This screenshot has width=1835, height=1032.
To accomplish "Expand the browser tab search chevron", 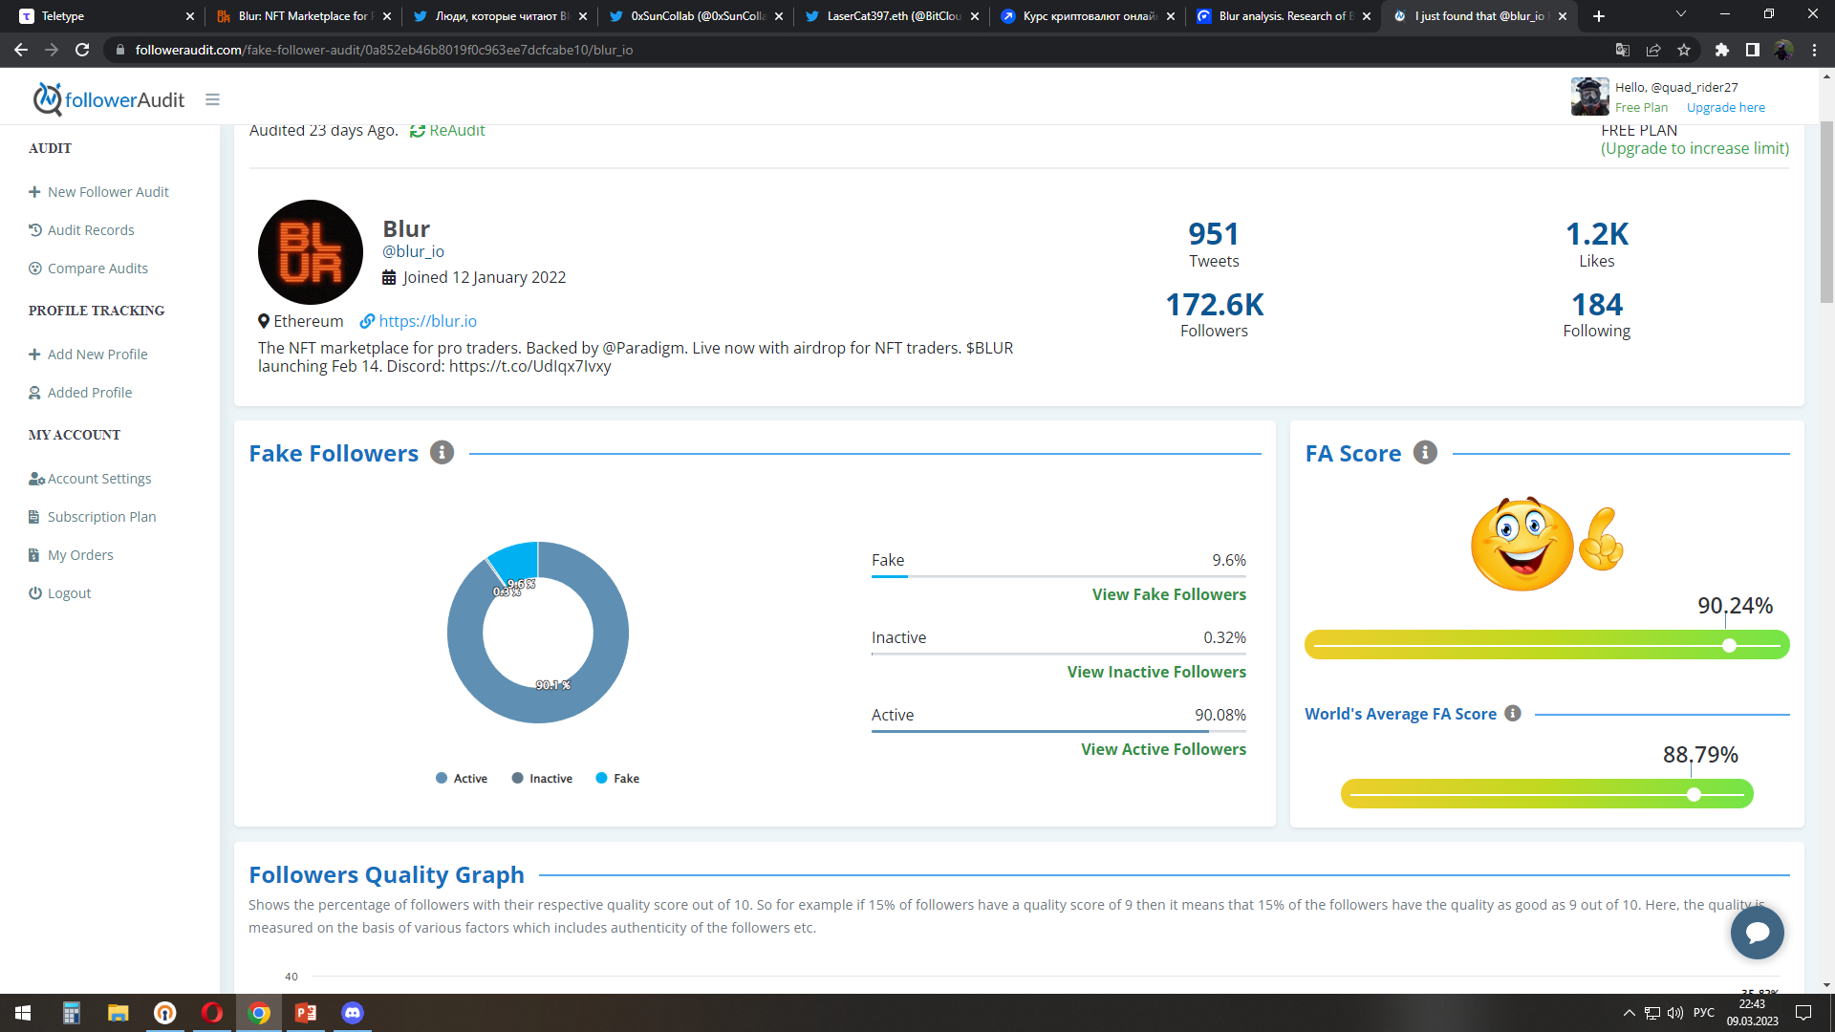I will tap(1681, 14).
